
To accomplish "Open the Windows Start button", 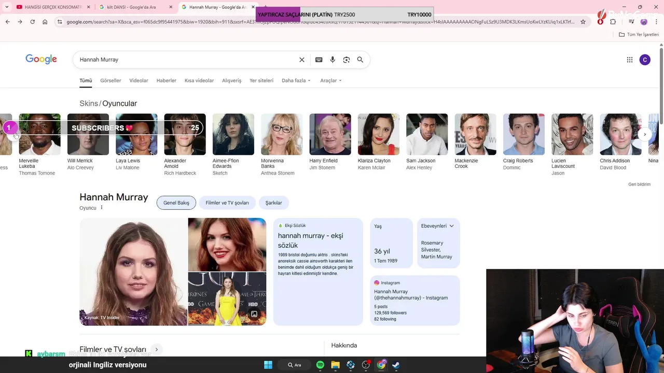I will (x=268, y=365).
